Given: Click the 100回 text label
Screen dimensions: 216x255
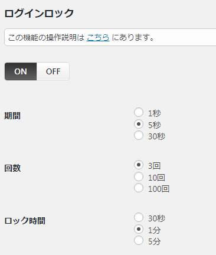Looking at the screenshot, I should tap(159, 189).
